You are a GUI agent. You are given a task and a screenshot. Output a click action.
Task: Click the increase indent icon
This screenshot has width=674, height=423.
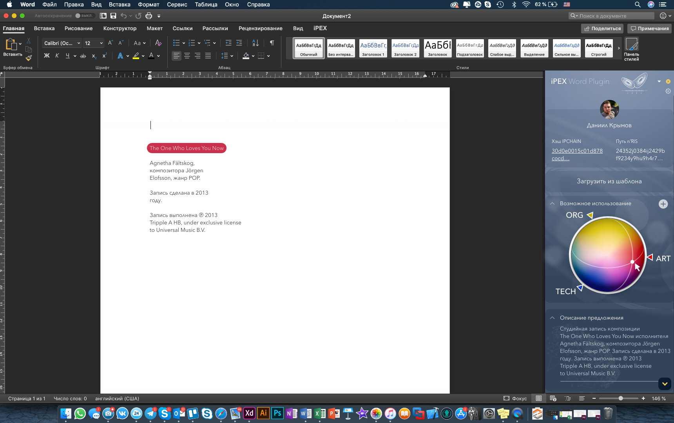click(239, 43)
